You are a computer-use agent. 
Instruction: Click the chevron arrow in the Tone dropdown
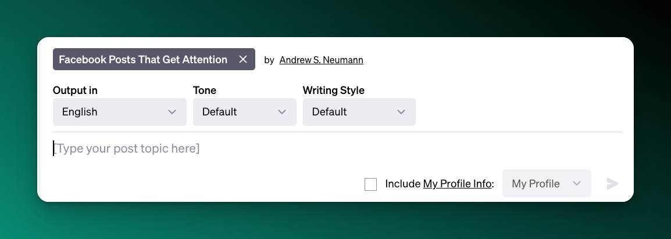(282, 112)
